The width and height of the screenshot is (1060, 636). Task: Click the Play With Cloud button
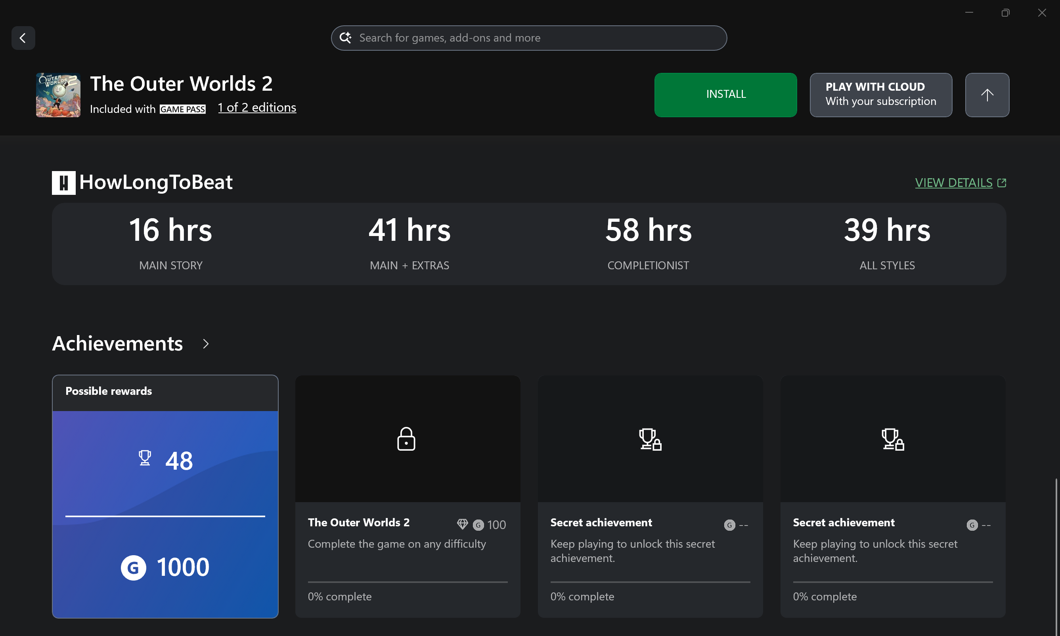(x=880, y=95)
